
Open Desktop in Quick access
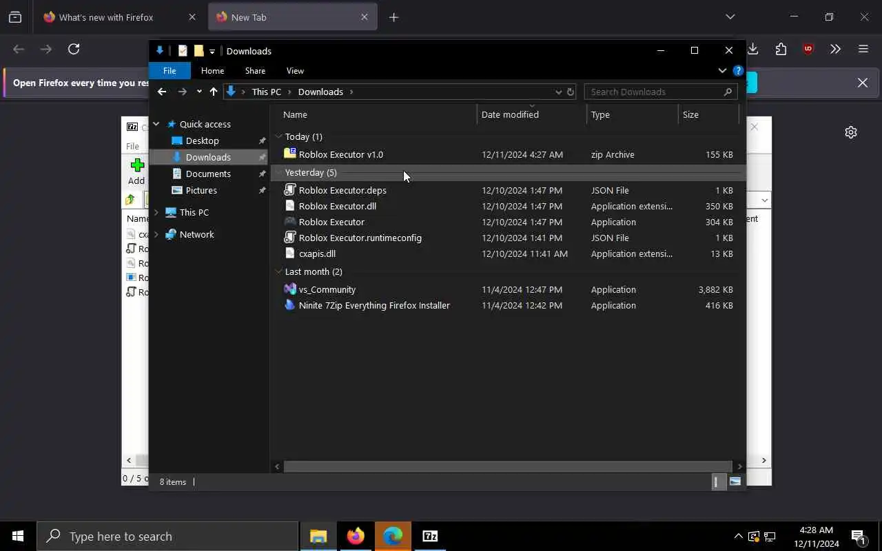pyautogui.click(x=202, y=141)
